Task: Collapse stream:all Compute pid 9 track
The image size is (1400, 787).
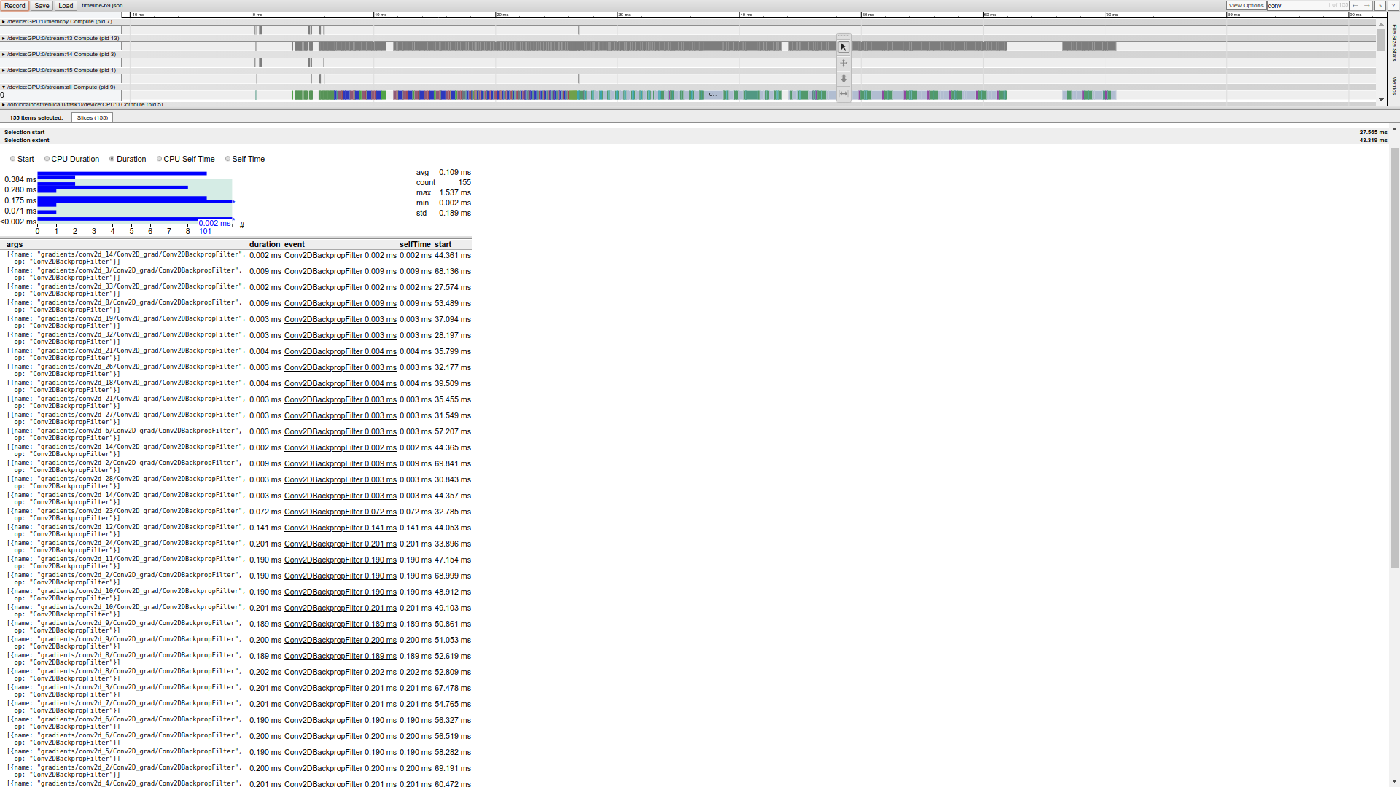Action: click(x=4, y=87)
